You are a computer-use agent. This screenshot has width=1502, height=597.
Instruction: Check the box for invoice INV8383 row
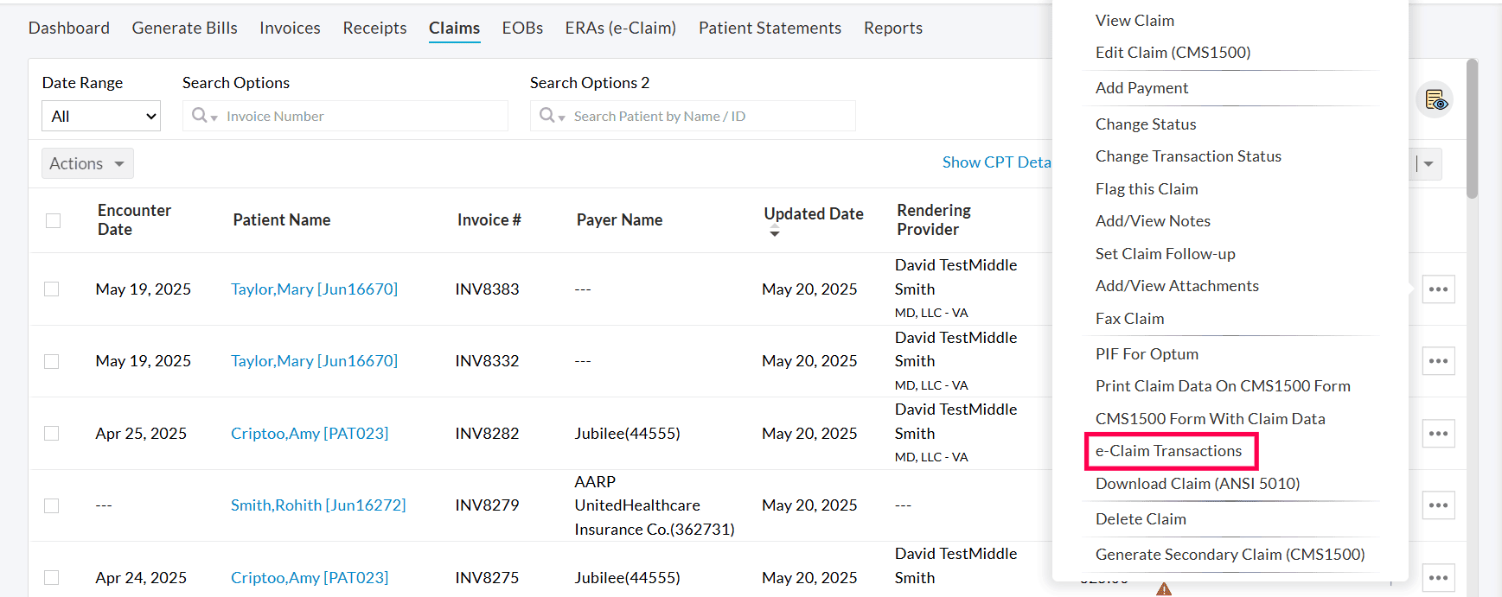tap(52, 289)
